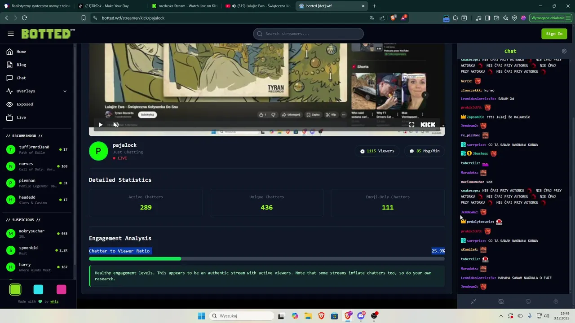Select recommended streamer tuff3rmrd3an0

pos(37,149)
